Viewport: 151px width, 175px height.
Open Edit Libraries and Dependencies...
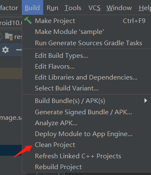click(x=87, y=77)
